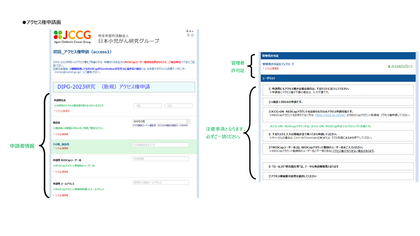
Task: Click the 申請者 REDCapユーザー名 label
Action: 67,160
